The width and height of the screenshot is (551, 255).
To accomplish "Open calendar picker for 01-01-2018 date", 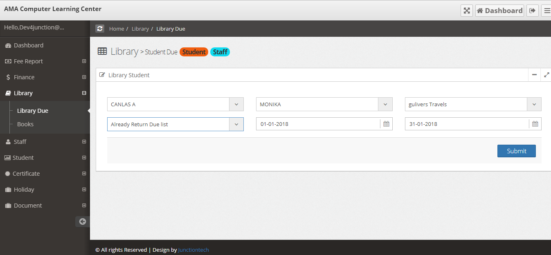I will point(386,124).
